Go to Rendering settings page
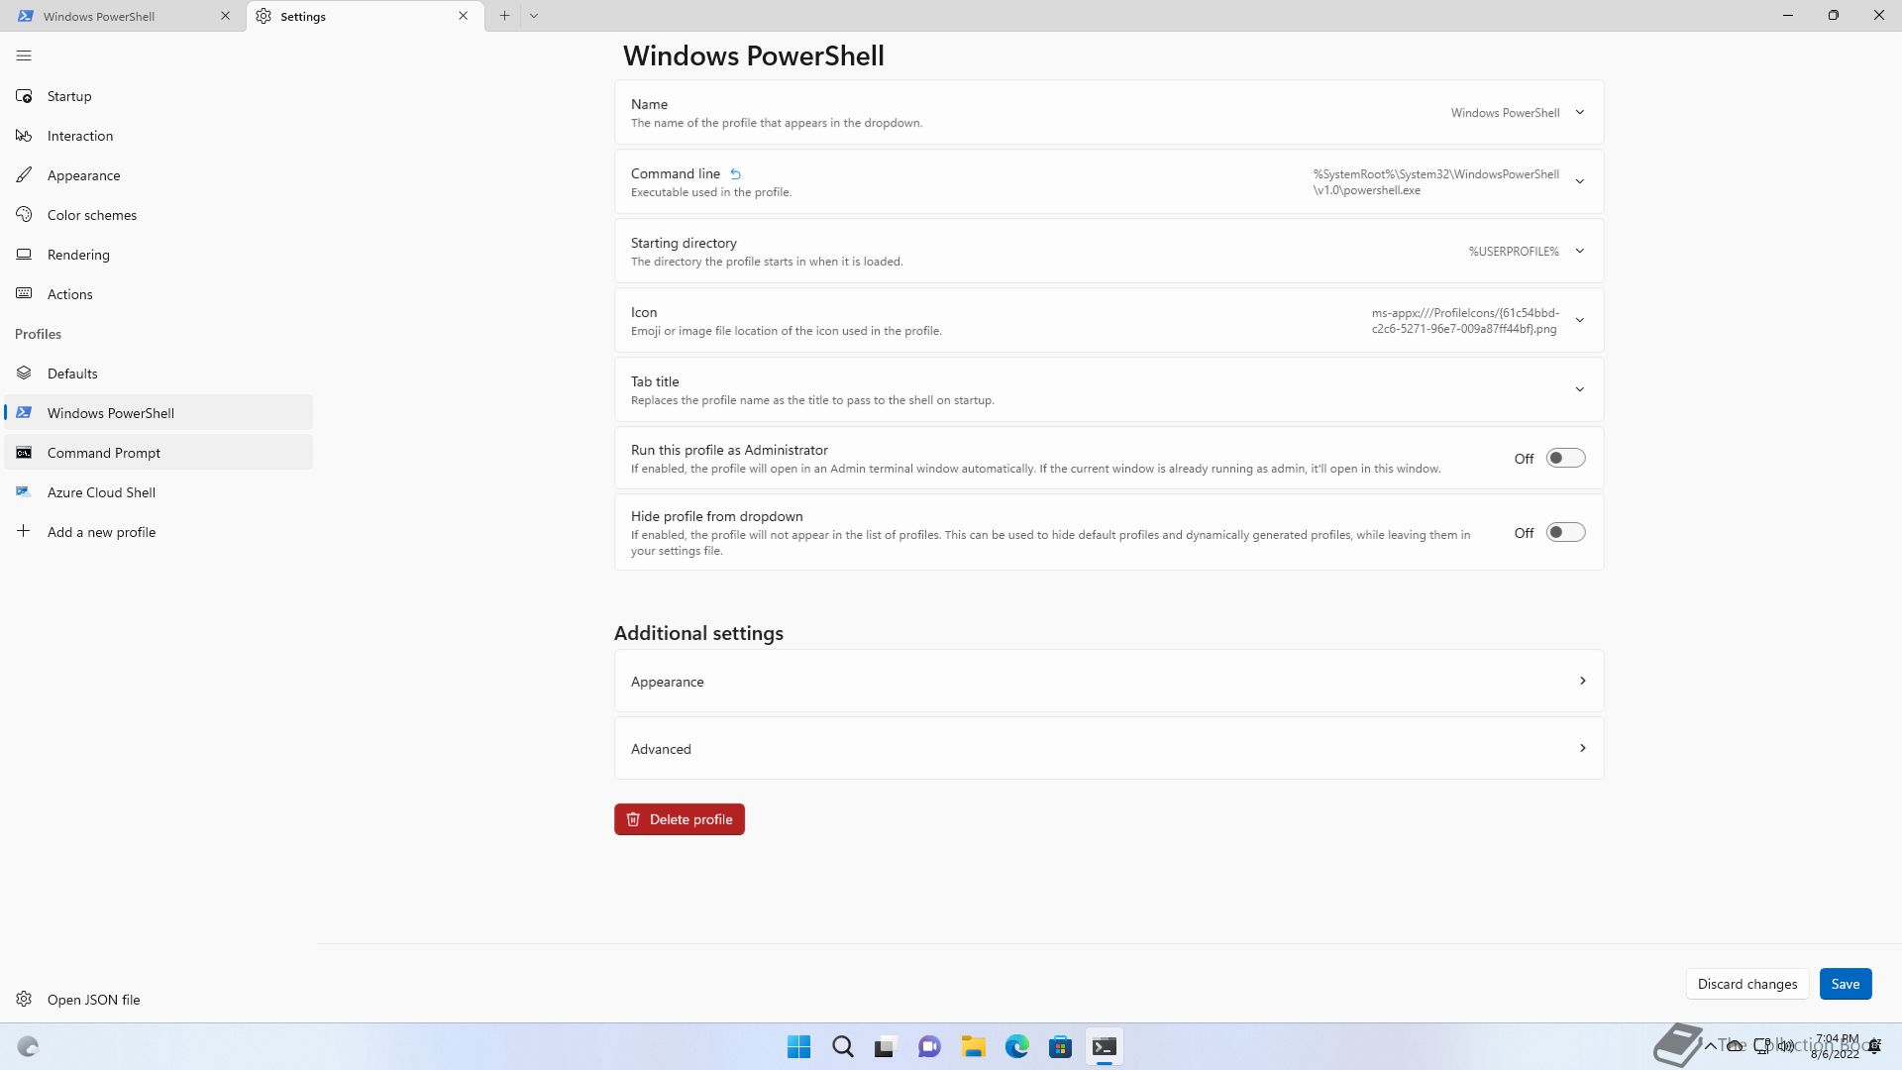Screen dimensions: 1902x1070 pyautogui.click(x=158, y=255)
